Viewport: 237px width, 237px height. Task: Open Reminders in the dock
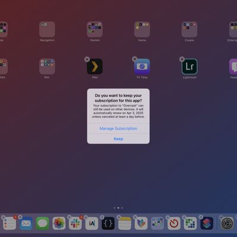coord(9,223)
